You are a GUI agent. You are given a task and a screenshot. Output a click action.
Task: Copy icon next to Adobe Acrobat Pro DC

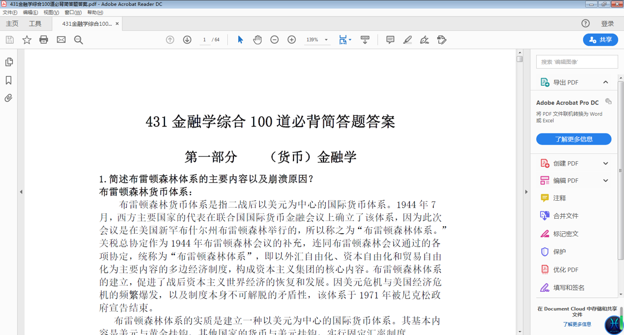click(x=608, y=101)
